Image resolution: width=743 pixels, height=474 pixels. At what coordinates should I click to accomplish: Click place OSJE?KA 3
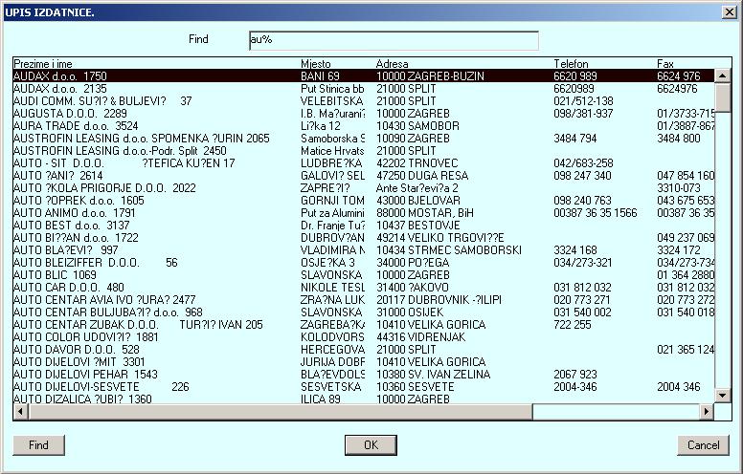327,263
